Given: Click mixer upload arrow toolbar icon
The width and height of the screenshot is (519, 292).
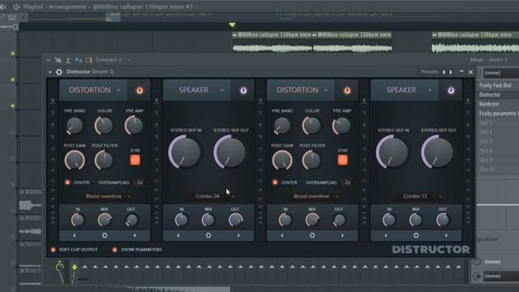Looking at the screenshot, I should tap(68, 60).
